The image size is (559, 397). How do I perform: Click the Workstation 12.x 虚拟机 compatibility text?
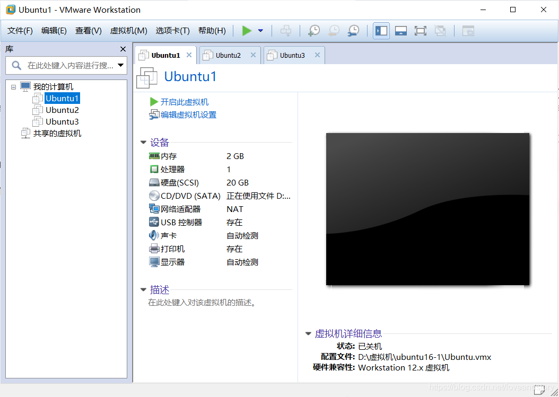tap(404, 367)
